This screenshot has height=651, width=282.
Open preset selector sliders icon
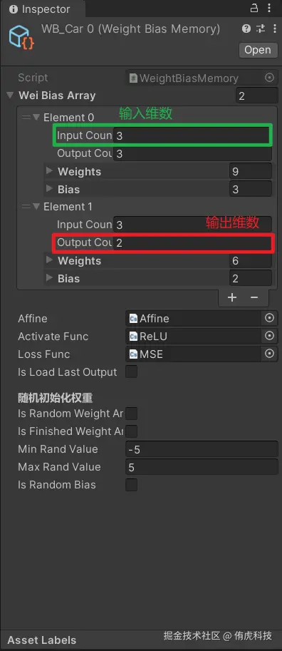261,29
